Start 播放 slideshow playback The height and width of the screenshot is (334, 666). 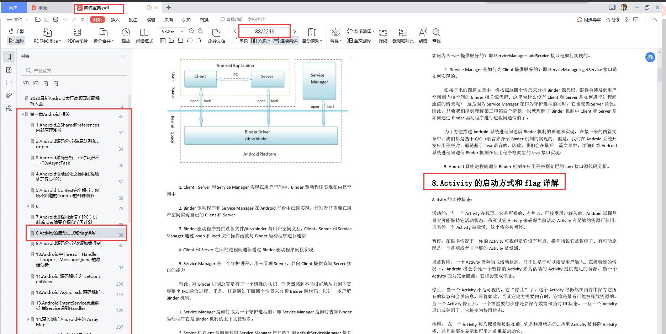(126, 36)
